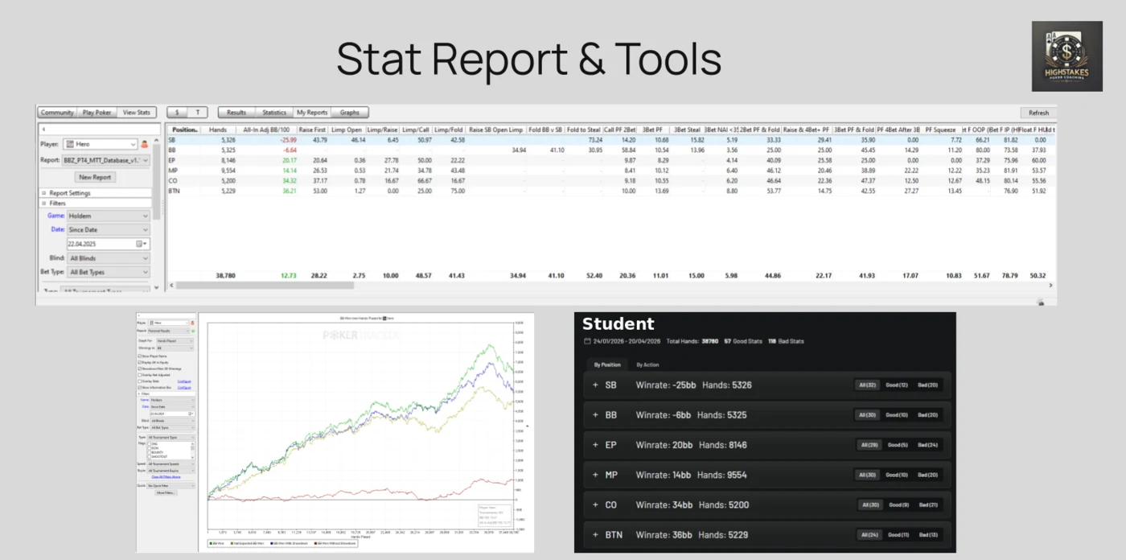
Task: Select the My Reports tab
Action: click(312, 113)
